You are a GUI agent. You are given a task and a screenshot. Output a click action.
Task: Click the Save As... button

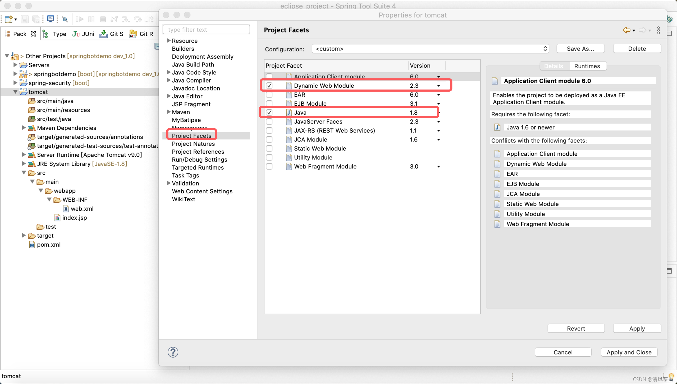pyautogui.click(x=580, y=49)
